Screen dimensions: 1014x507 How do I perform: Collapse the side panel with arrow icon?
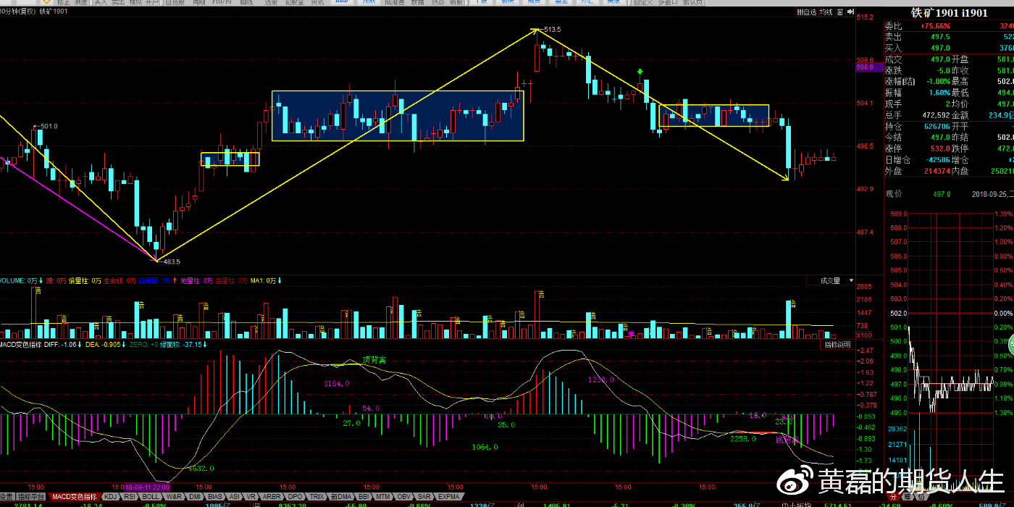tap(850, 12)
